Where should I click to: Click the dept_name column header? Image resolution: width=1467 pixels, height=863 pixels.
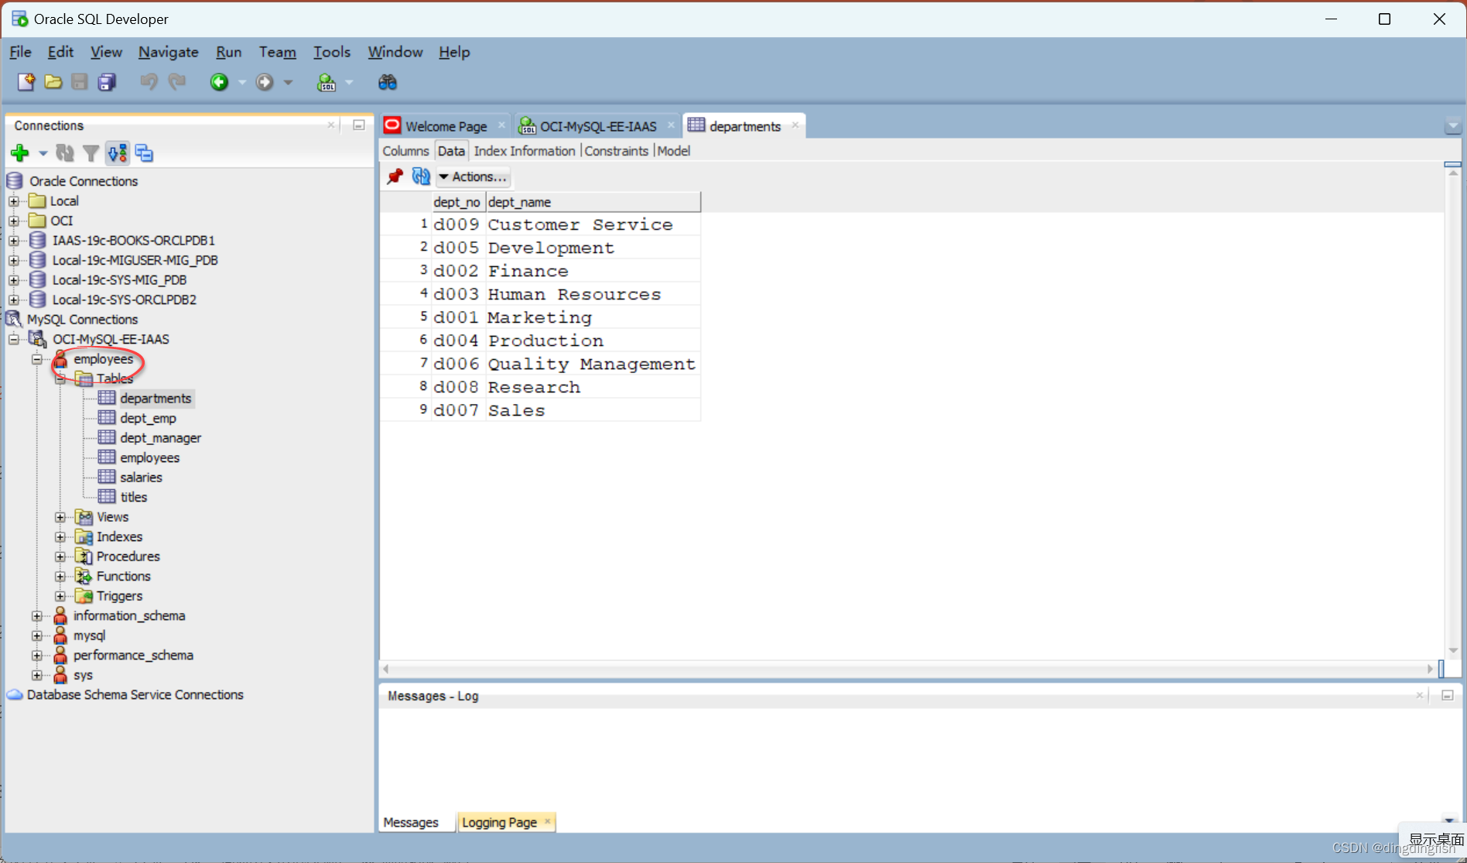593,202
